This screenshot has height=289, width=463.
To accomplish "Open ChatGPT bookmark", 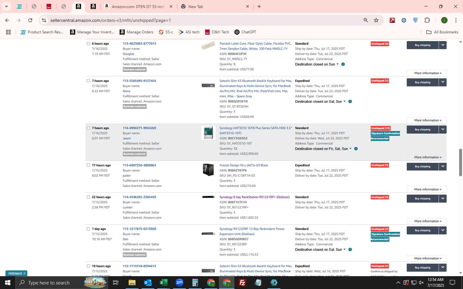I will (x=245, y=32).
